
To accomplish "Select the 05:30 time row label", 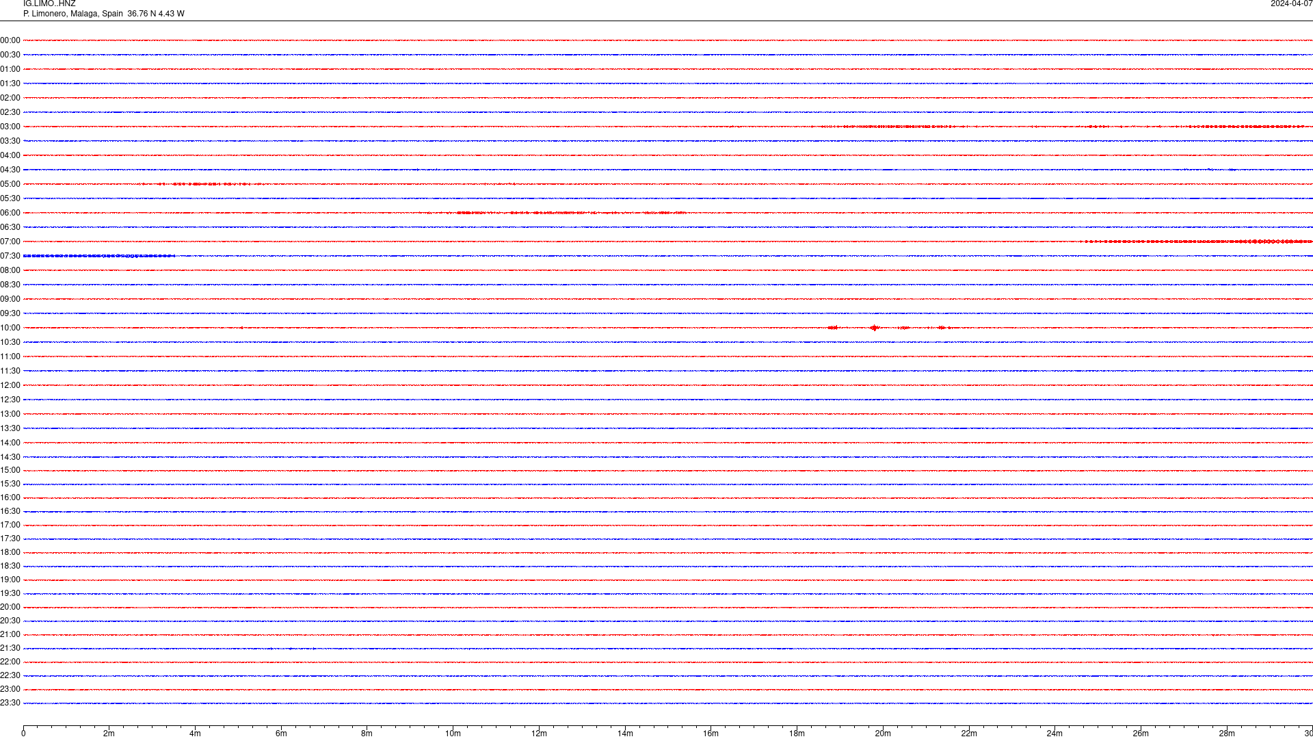I will pos(10,198).
